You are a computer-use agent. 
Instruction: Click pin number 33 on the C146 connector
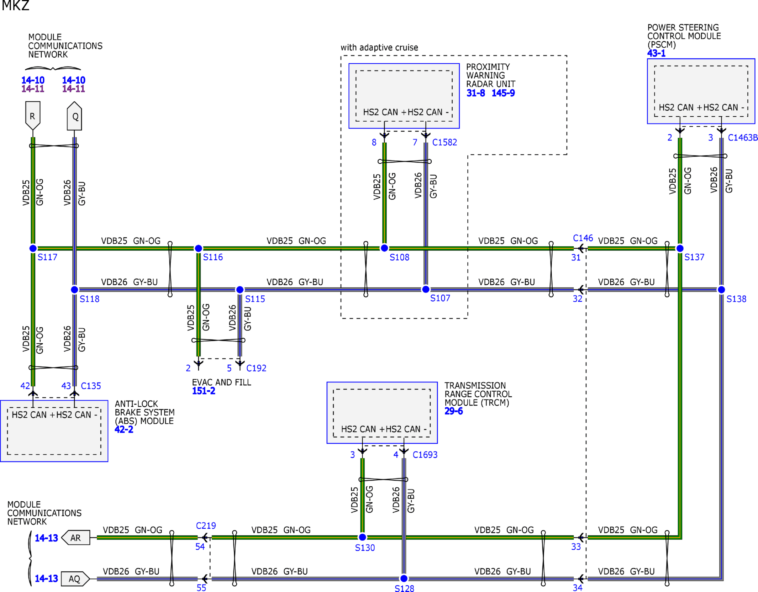(x=576, y=547)
